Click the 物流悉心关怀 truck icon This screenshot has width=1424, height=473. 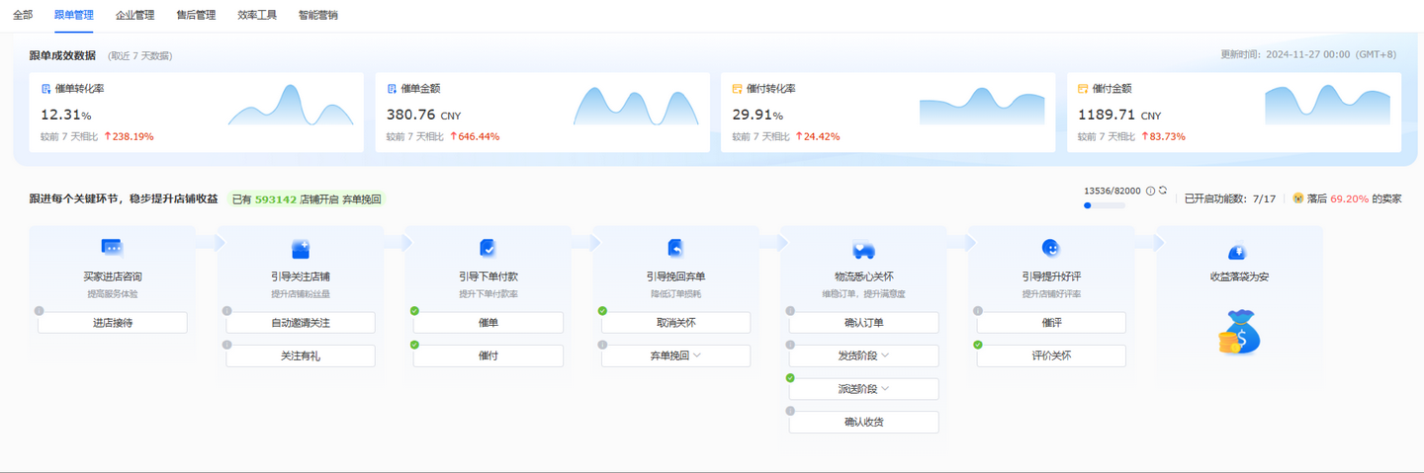[863, 250]
